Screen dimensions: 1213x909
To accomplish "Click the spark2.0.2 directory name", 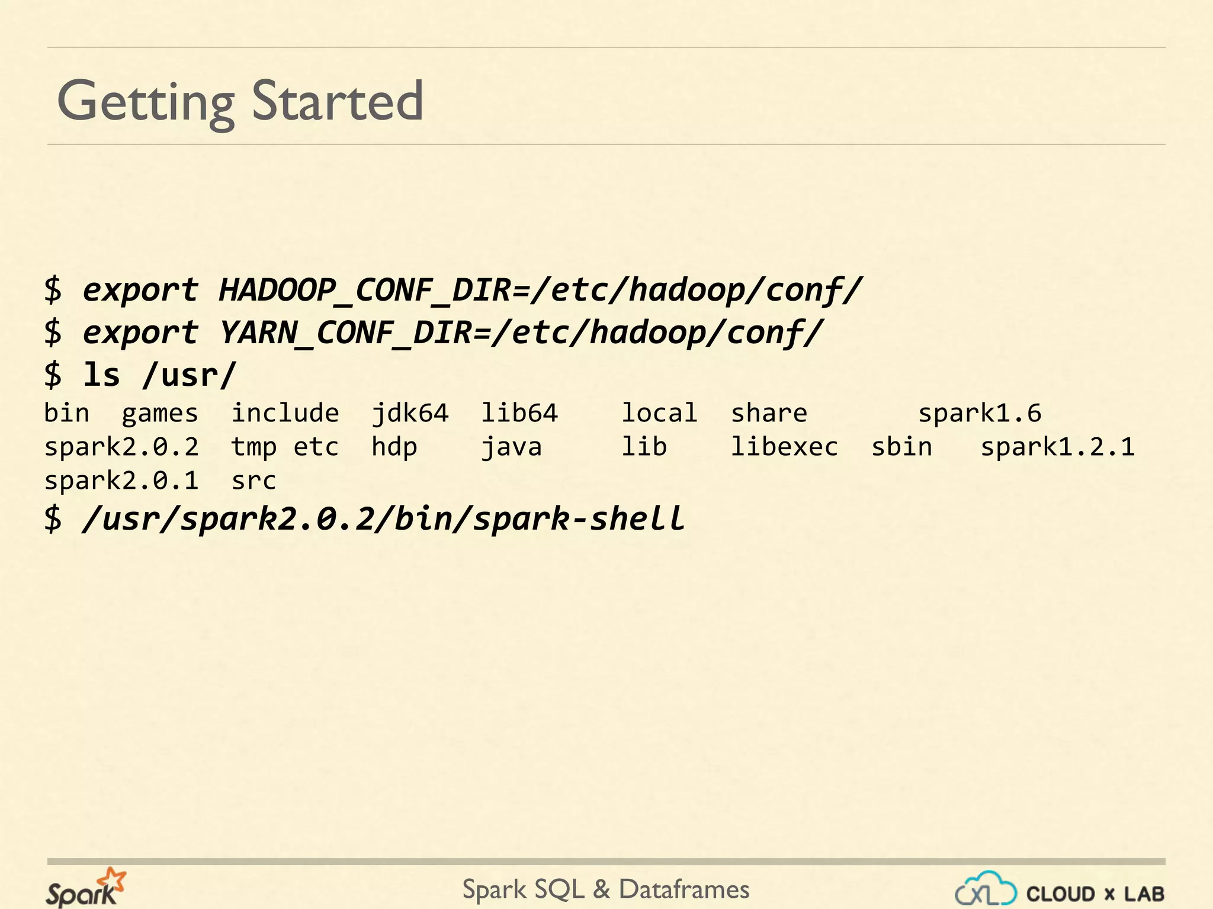I will point(121,447).
